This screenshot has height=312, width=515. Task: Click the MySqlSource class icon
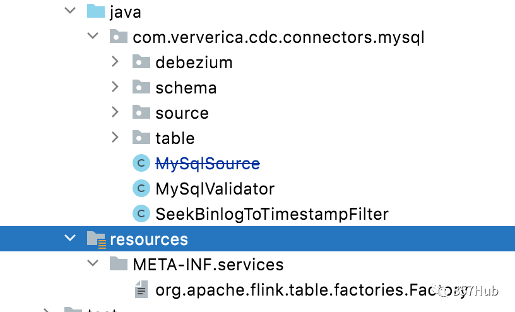pos(141,163)
